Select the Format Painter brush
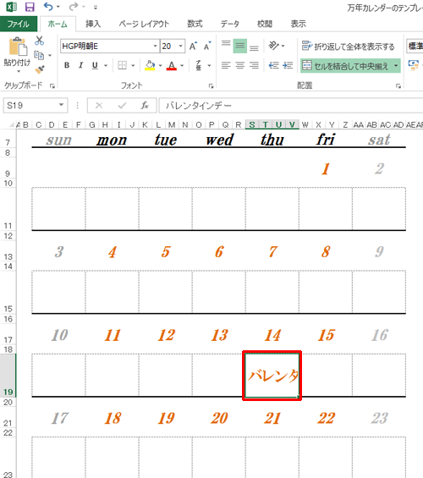 (x=40, y=70)
